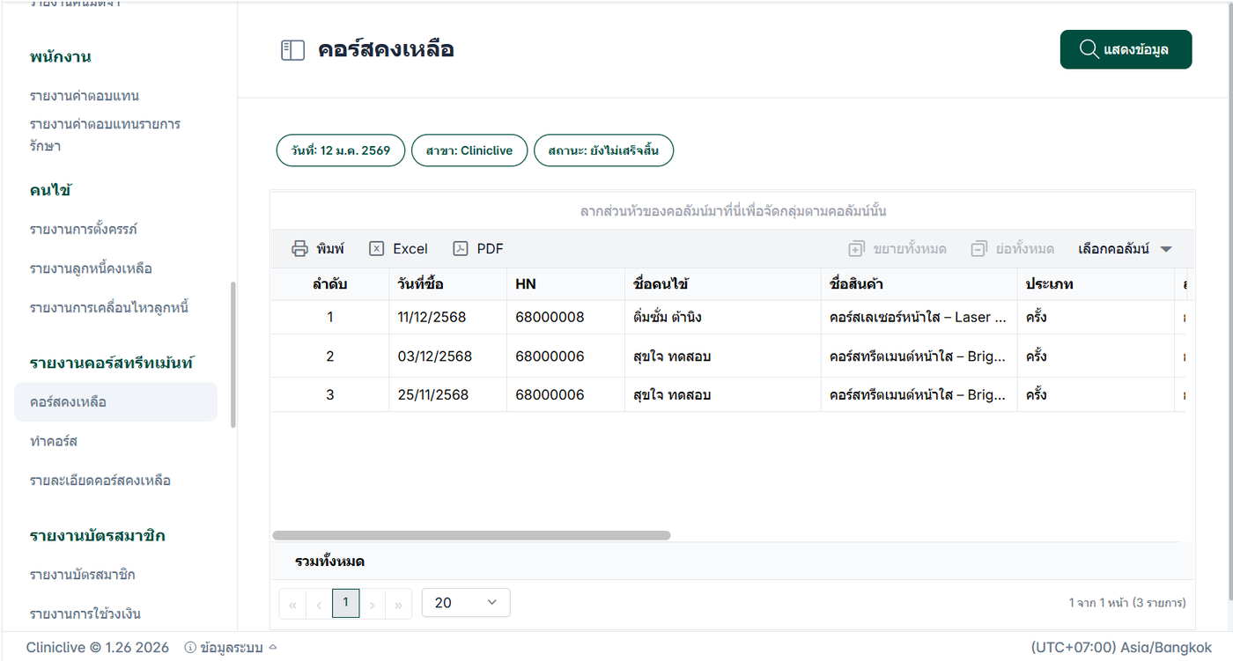This screenshot has height=661, width=1233.
Task: Go to next page pager arrow
Action: (x=373, y=604)
